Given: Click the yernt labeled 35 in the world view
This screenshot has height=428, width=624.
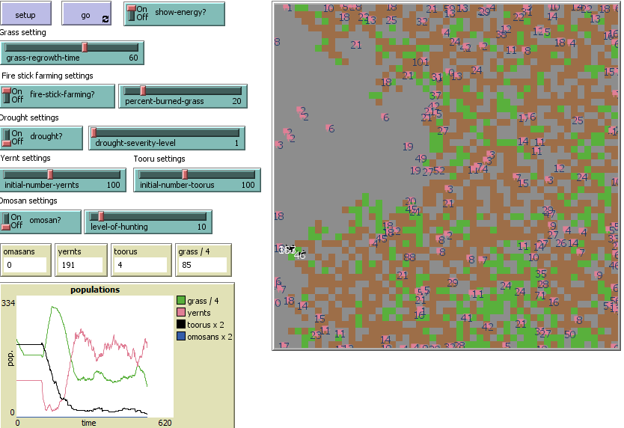Looking at the screenshot, I should 541,274.
